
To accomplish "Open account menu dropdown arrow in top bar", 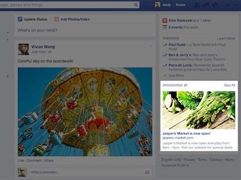I will click(x=236, y=5).
